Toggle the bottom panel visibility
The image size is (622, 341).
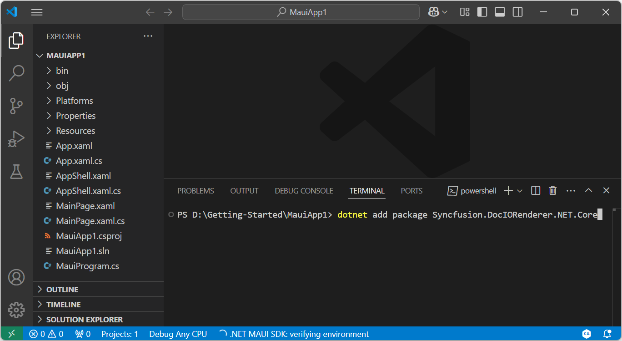coord(500,12)
